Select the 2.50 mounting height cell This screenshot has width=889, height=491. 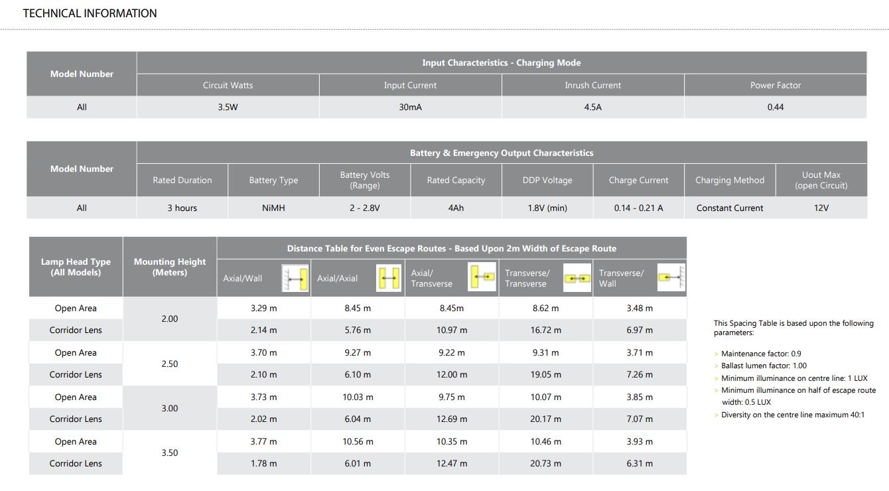click(170, 364)
